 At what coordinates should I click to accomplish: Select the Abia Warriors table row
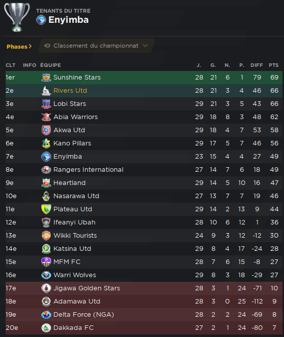[x=144, y=117]
